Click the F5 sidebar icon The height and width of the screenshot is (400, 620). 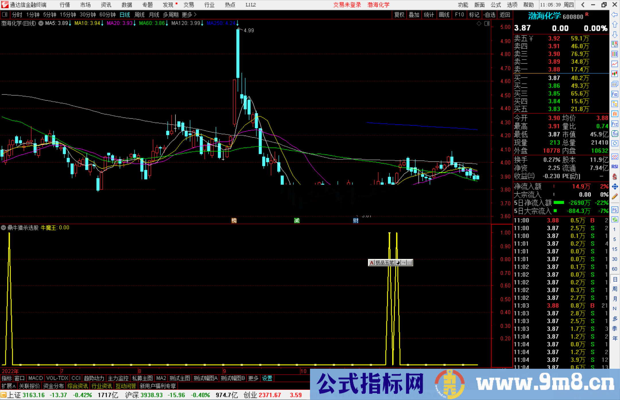[x=615, y=210]
